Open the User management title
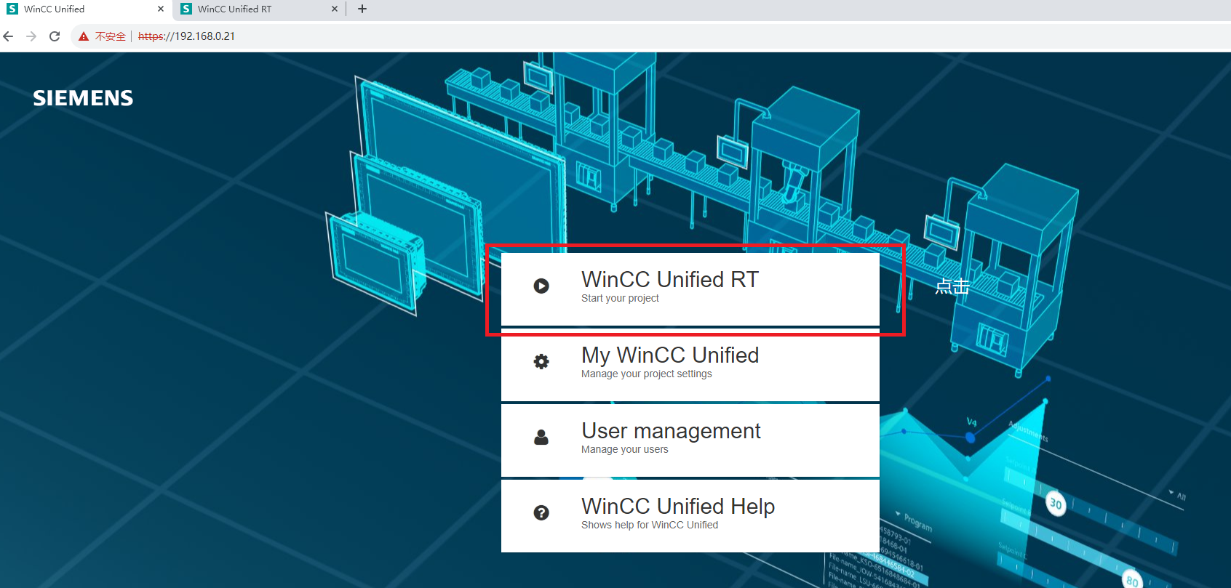Screen dimensions: 1231x588 click(670, 431)
